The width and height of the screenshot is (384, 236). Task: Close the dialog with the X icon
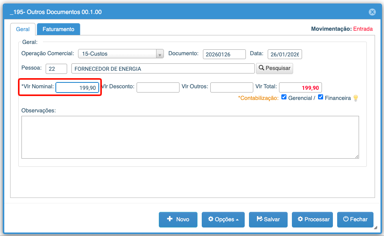tap(372, 12)
